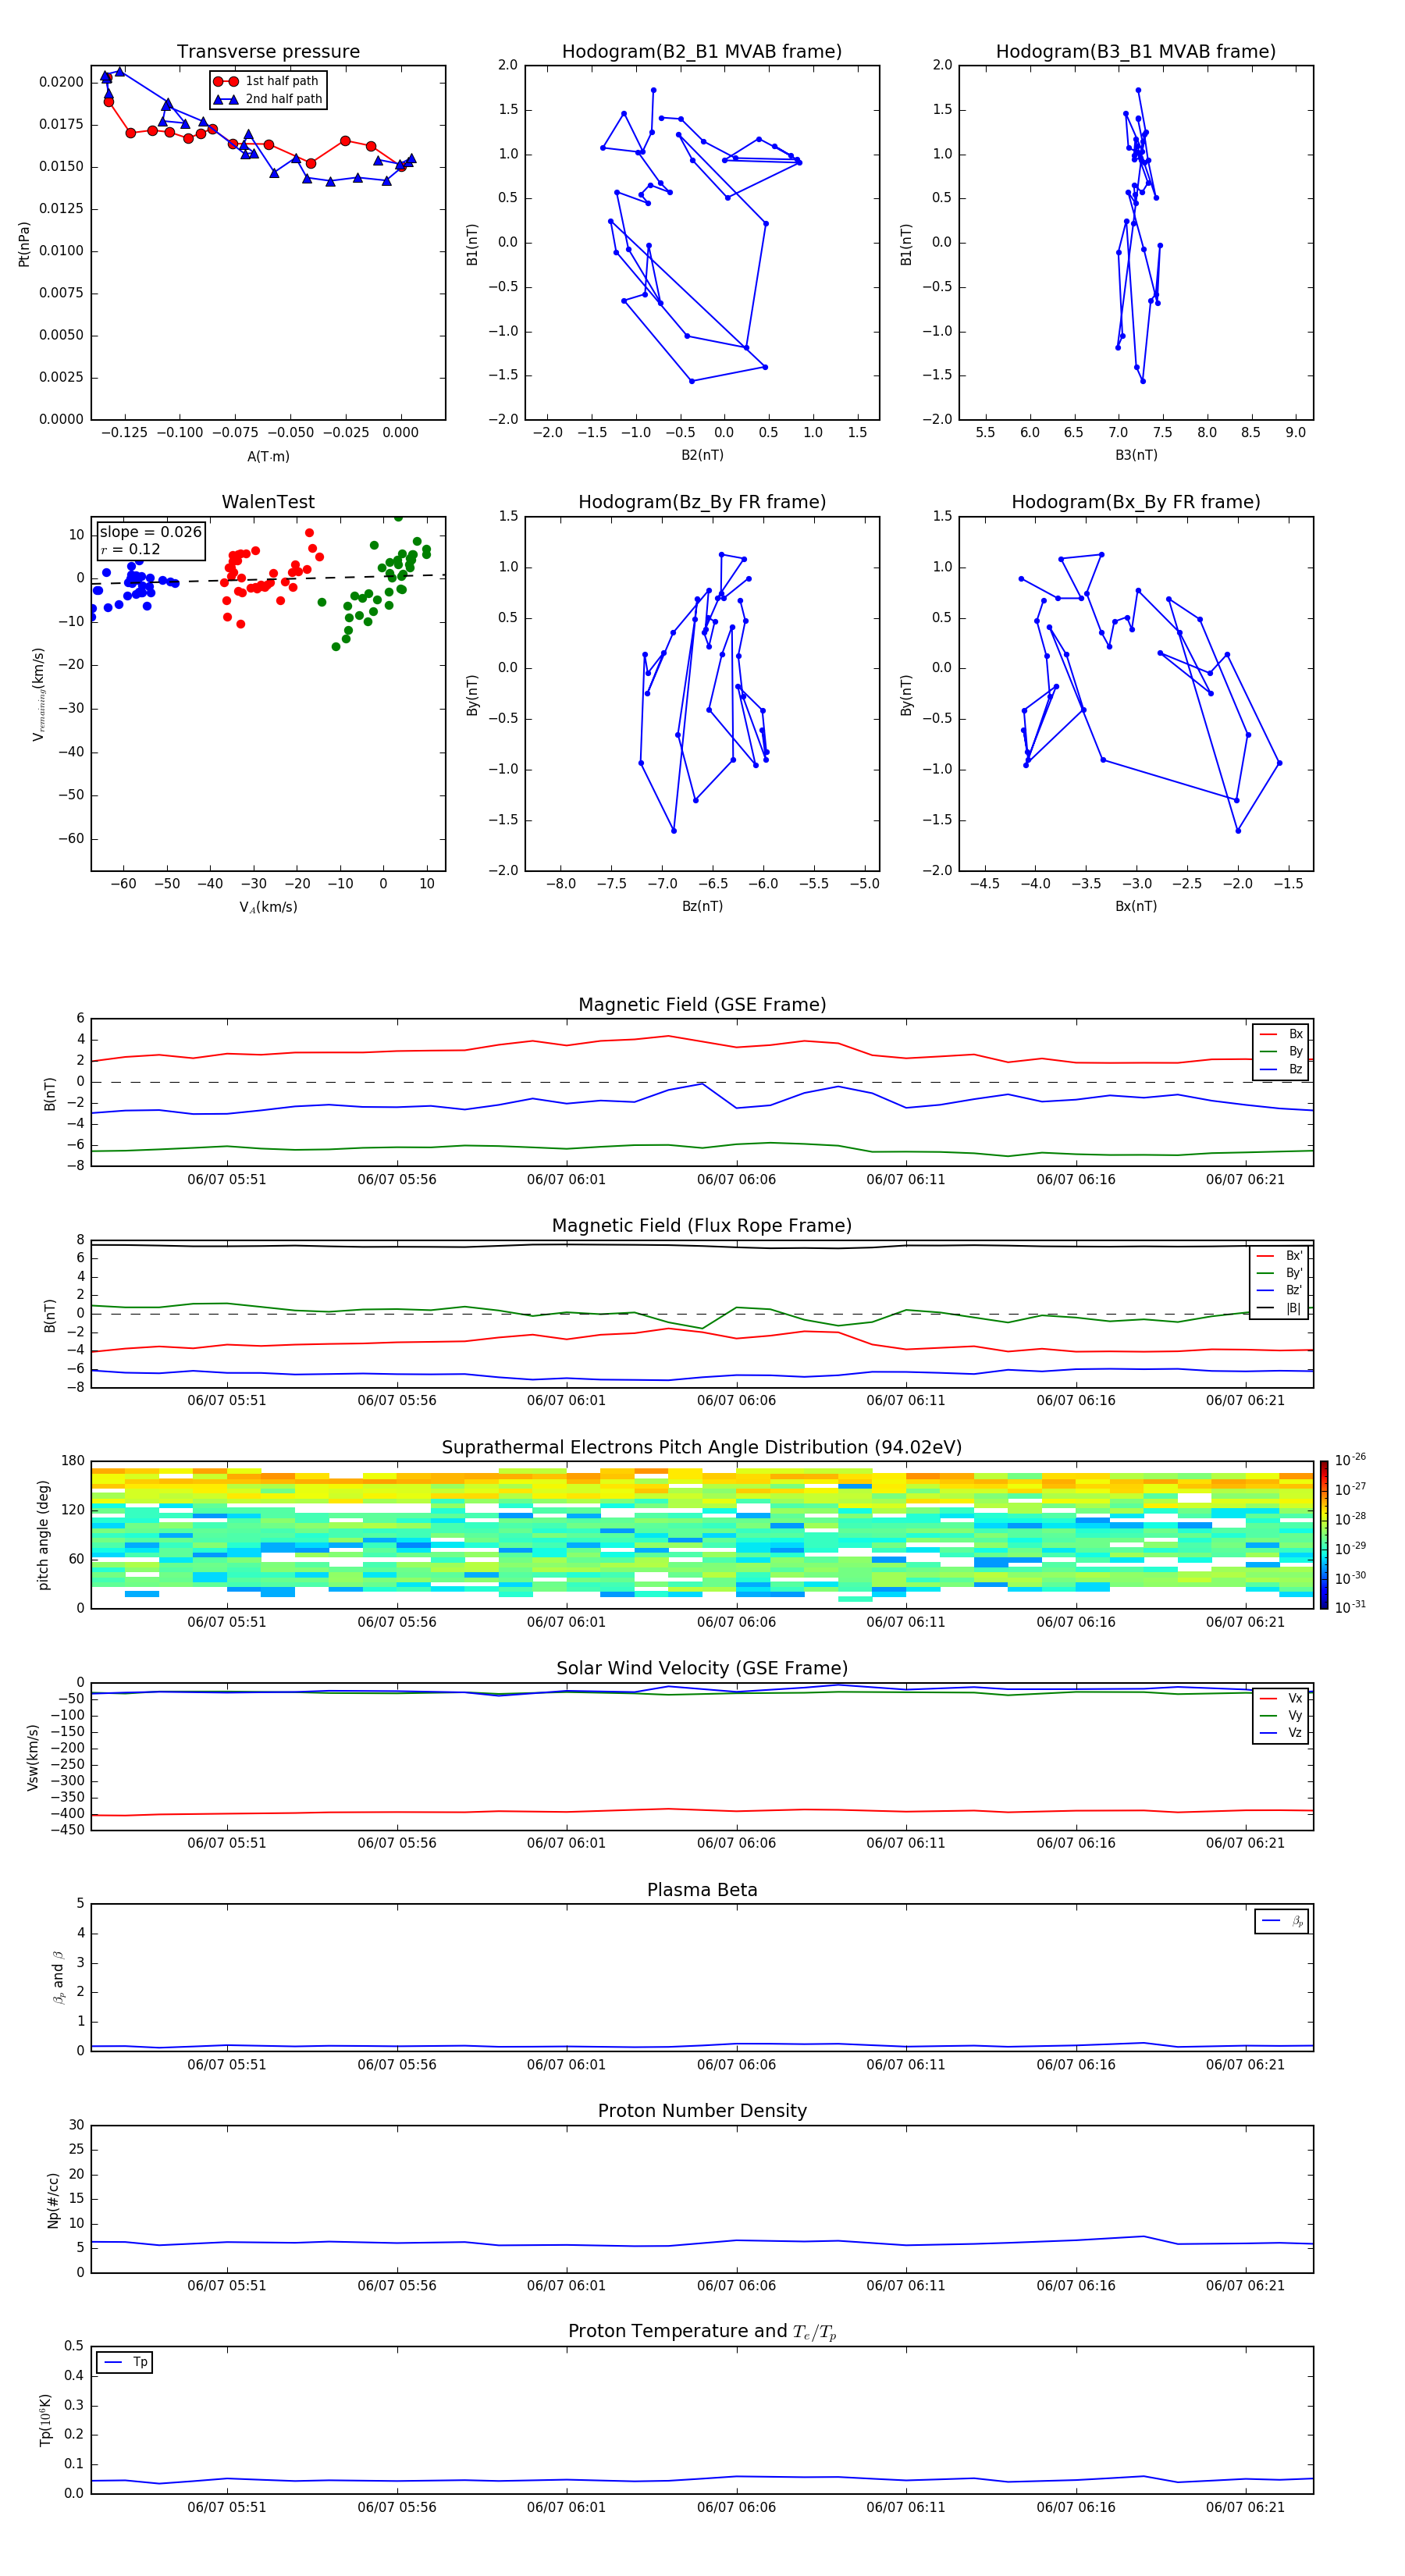Click the "Proton Number Density" title

[x=702, y=2111]
